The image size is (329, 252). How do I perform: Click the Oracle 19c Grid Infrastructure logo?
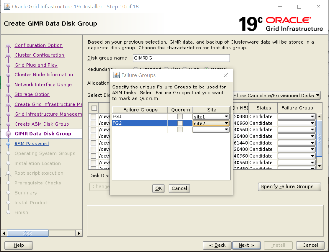(281, 24)
